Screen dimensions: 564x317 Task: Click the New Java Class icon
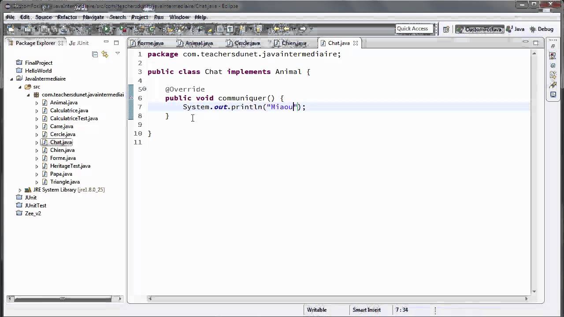152,29
